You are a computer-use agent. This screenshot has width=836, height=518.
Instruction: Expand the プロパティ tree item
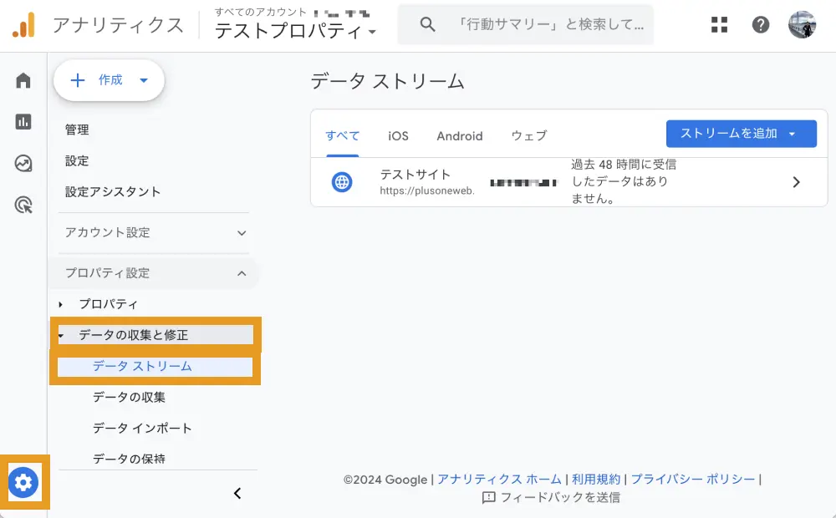61,304
